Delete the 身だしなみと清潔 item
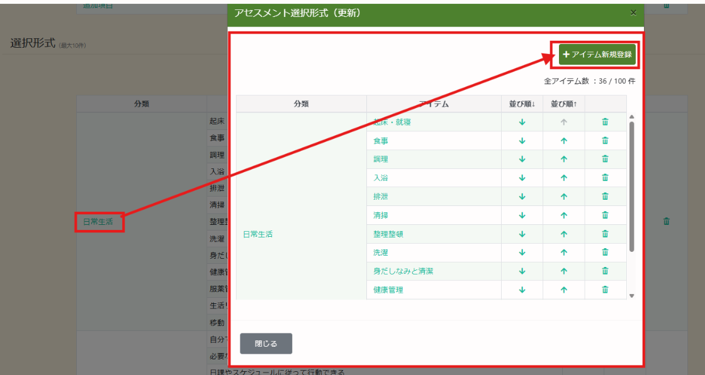The height and width of the screenshot is (375, 705). pos(605,271)
